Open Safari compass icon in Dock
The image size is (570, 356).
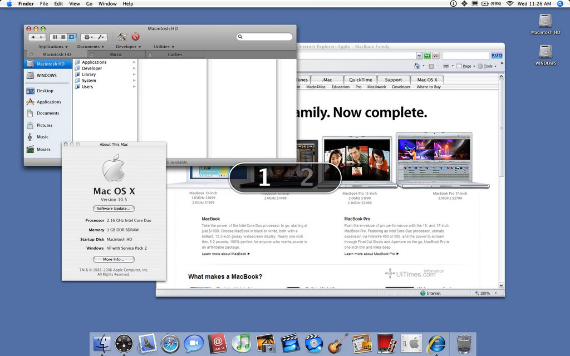pyautogui.click(x=170, y=343)
